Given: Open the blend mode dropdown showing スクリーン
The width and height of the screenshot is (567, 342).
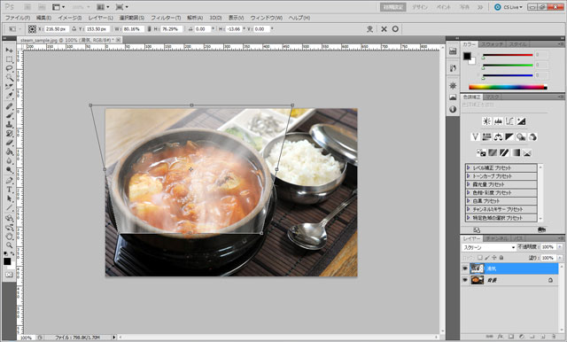Looking at the screenshot, I should point(489,247).
